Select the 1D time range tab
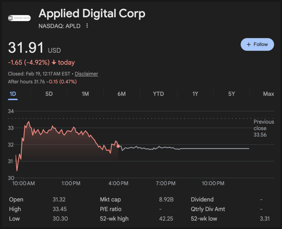The width and height of the screenshot is (282, 229). [13, 94]
